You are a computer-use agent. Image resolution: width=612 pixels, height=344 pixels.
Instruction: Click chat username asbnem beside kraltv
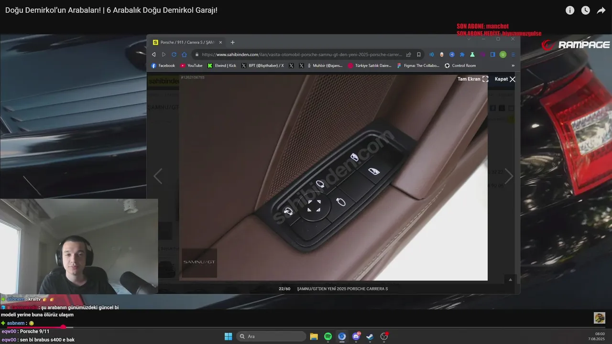(x=16, y=299)
